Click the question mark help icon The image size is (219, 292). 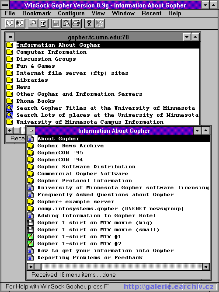tap(89, 24)
